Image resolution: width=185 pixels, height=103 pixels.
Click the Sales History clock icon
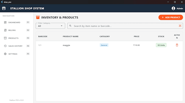click(x=5, y=46)
